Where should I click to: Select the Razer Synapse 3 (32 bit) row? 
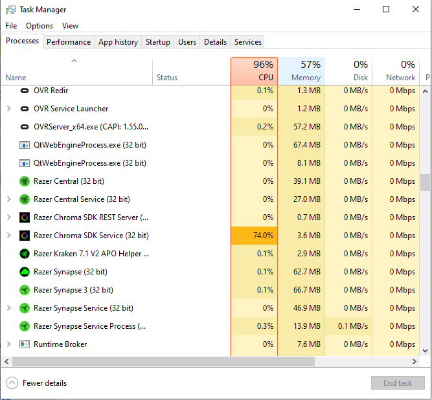[73, 290]
